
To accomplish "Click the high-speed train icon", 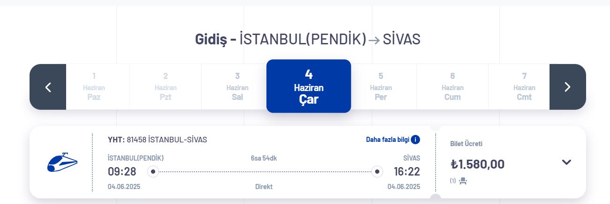I will pyautogui.click(x=62, y=162).
